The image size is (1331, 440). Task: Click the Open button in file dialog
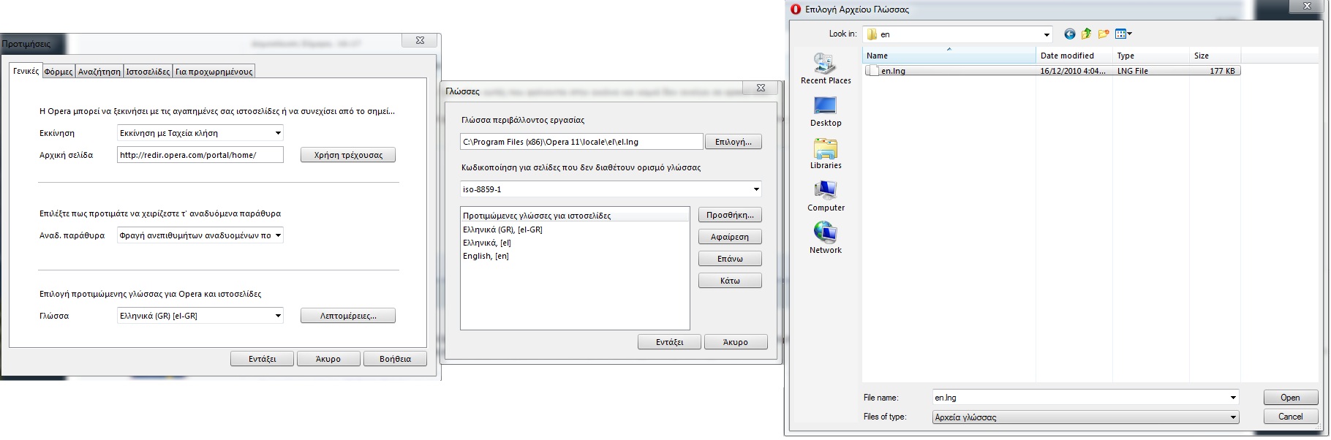coord(1291,398)
